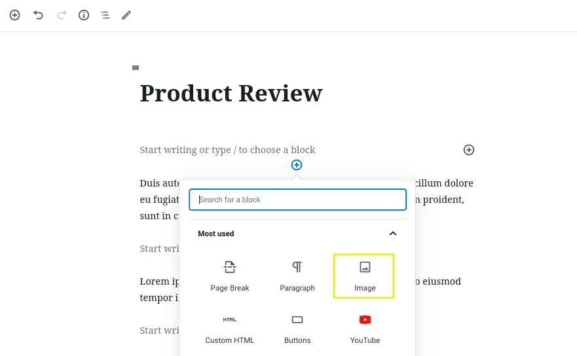Image resolution: width=577 pixels, height=356 pixels.
Task: Click the pencil tools icon
Action: click(x=126, y=14)
